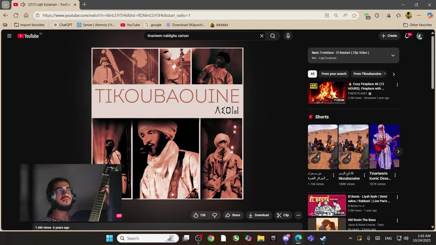Download the current video
436x245 pixels.
[259, 215]
